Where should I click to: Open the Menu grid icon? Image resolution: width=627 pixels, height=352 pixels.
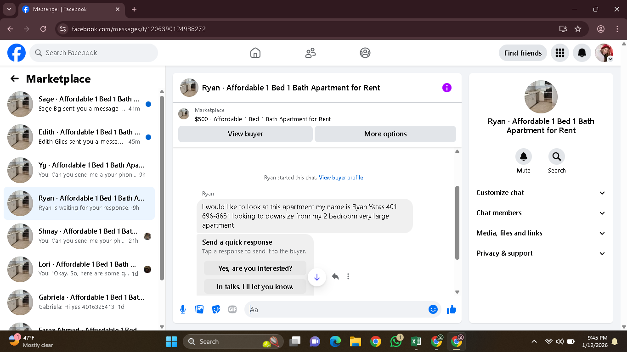(559, 53)
